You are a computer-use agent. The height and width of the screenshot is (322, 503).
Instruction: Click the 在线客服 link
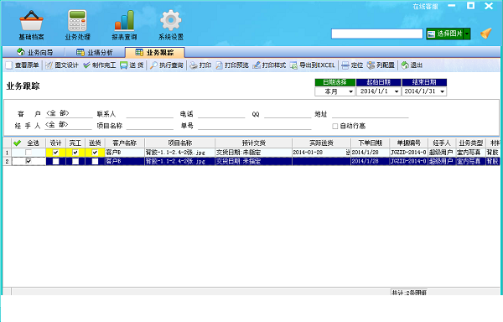pyautogui.click(x=425, y=7)
